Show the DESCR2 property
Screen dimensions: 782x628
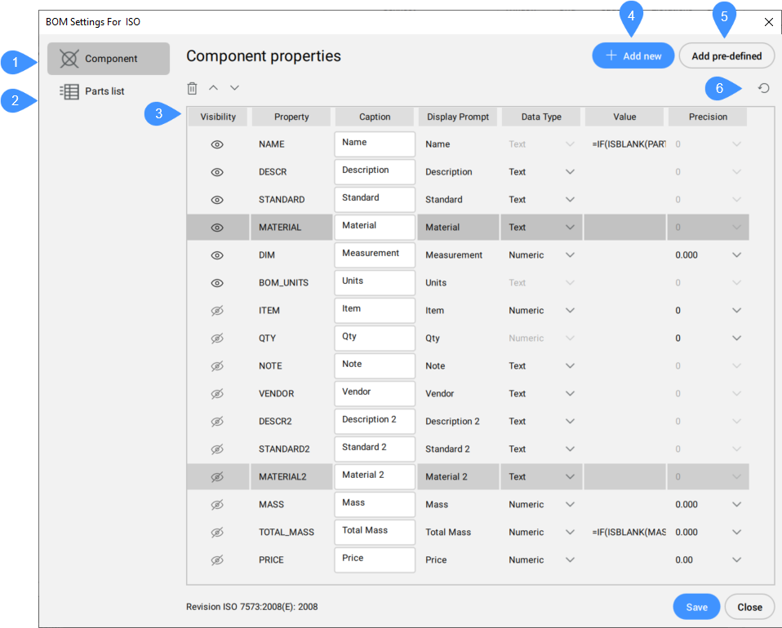click(217, 422)
